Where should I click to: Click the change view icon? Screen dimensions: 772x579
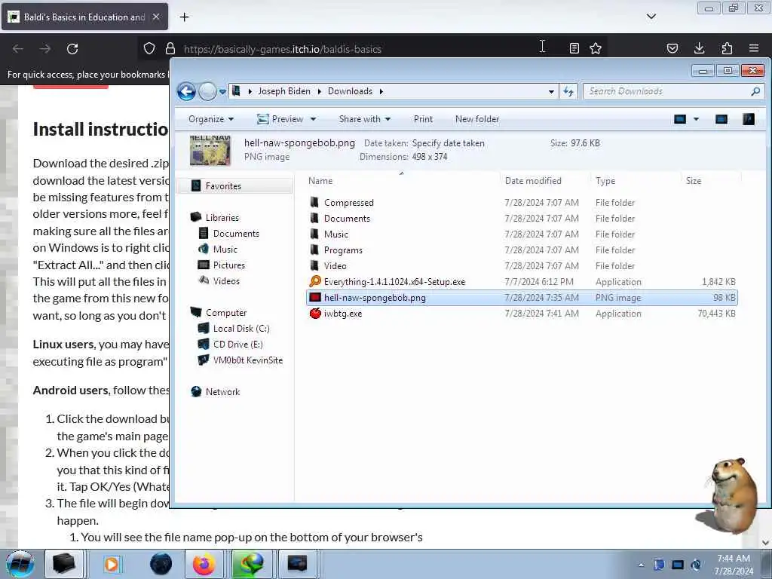pos(680,119)
